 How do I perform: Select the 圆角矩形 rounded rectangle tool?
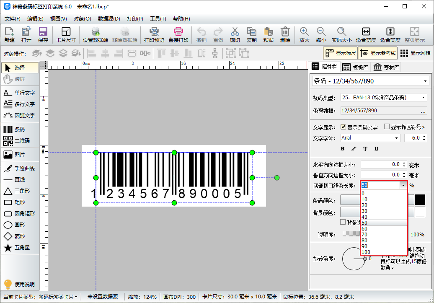pos(20,214)
